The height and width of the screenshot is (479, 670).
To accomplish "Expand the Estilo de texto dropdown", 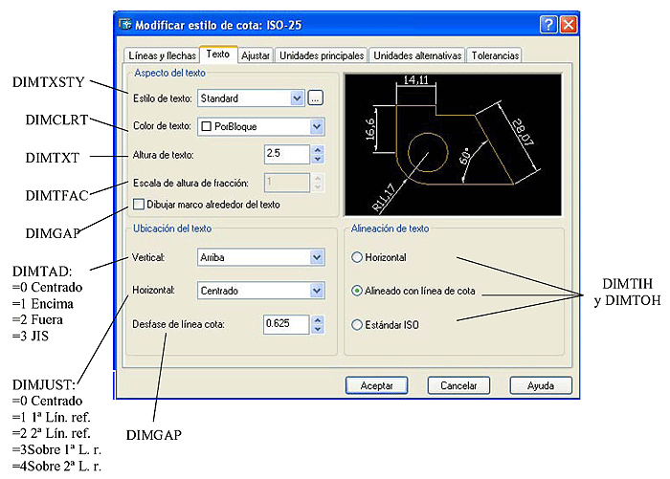I will pos(297,98).
